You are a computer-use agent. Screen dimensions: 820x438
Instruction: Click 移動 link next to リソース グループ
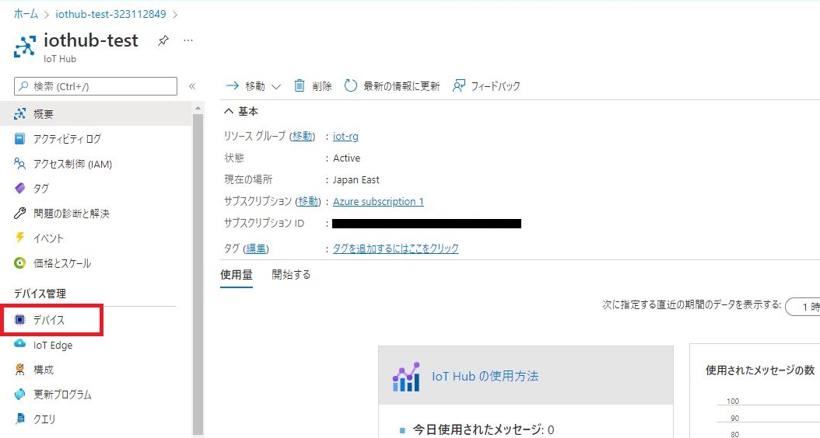click(x=303, y=136)
